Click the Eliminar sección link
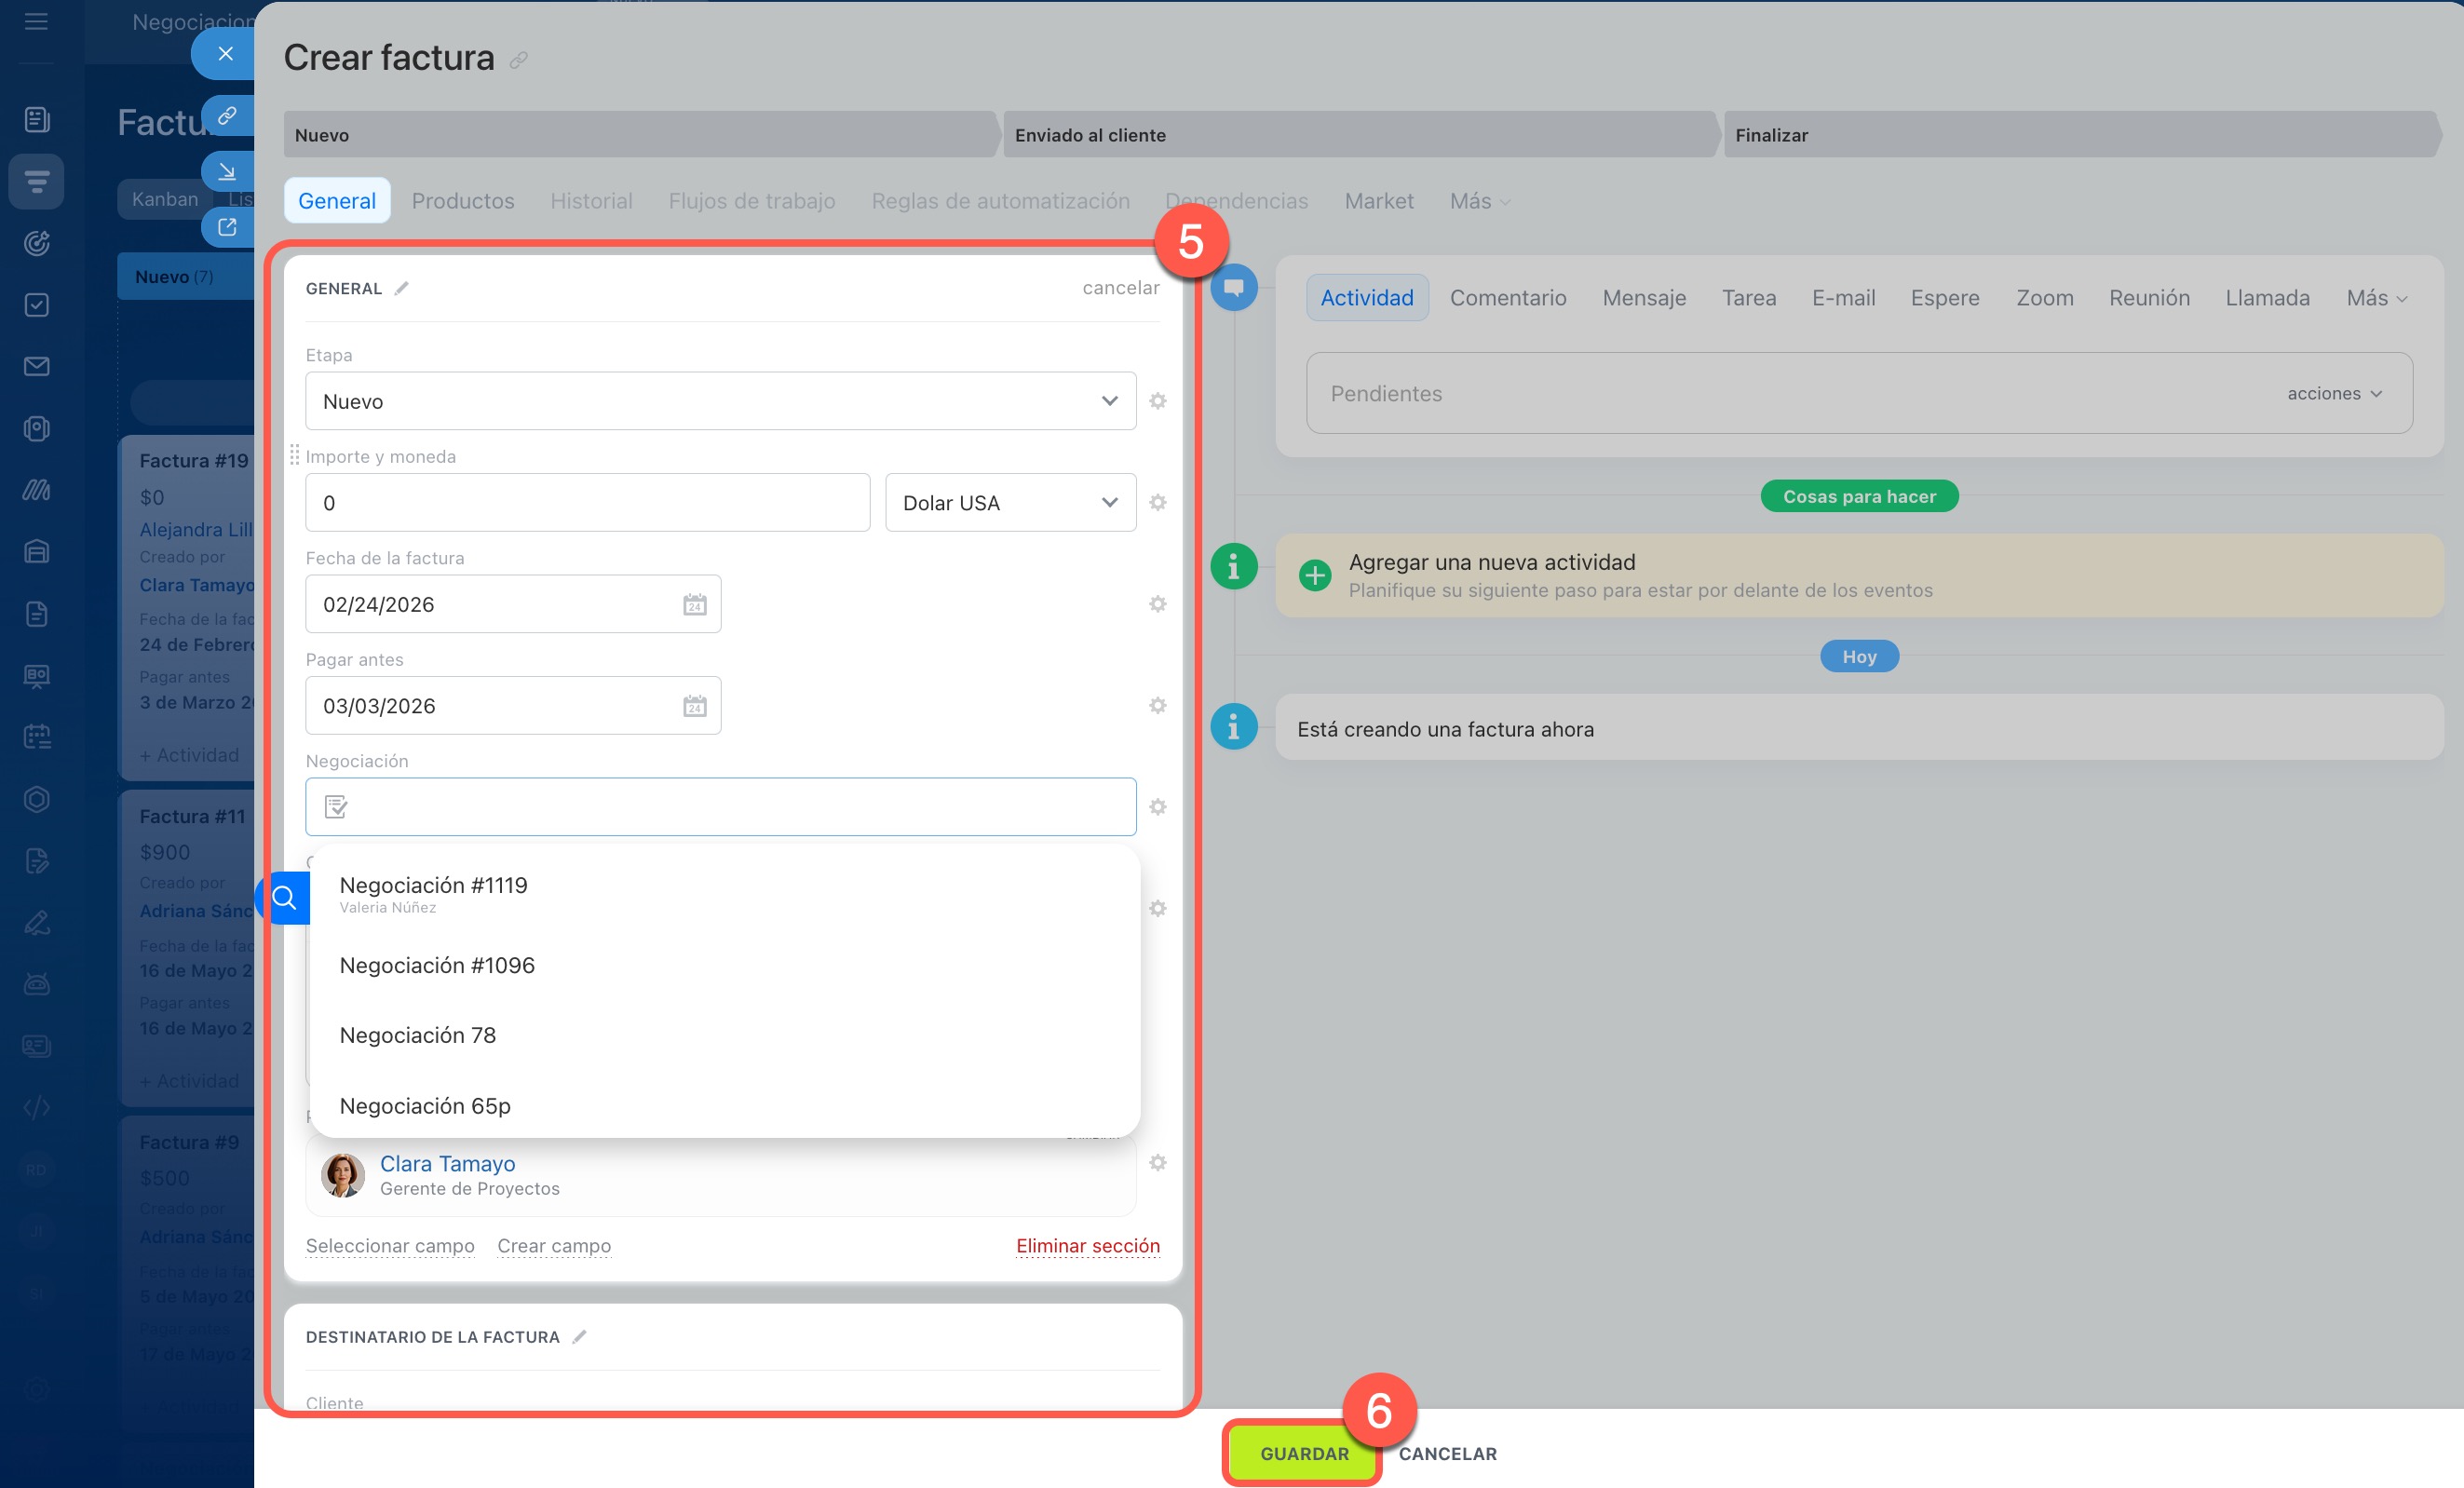Viewport: 2464px width, 1488px height. point(1087,1245)
